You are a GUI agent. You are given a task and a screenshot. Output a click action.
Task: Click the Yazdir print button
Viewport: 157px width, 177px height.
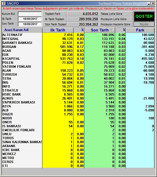click(x=144, y=24)
